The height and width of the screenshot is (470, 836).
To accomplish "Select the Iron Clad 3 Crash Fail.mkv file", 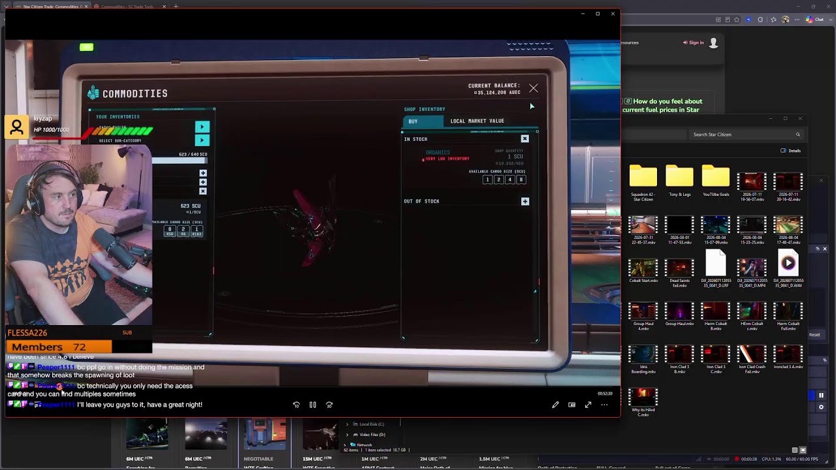I will 752,360.
